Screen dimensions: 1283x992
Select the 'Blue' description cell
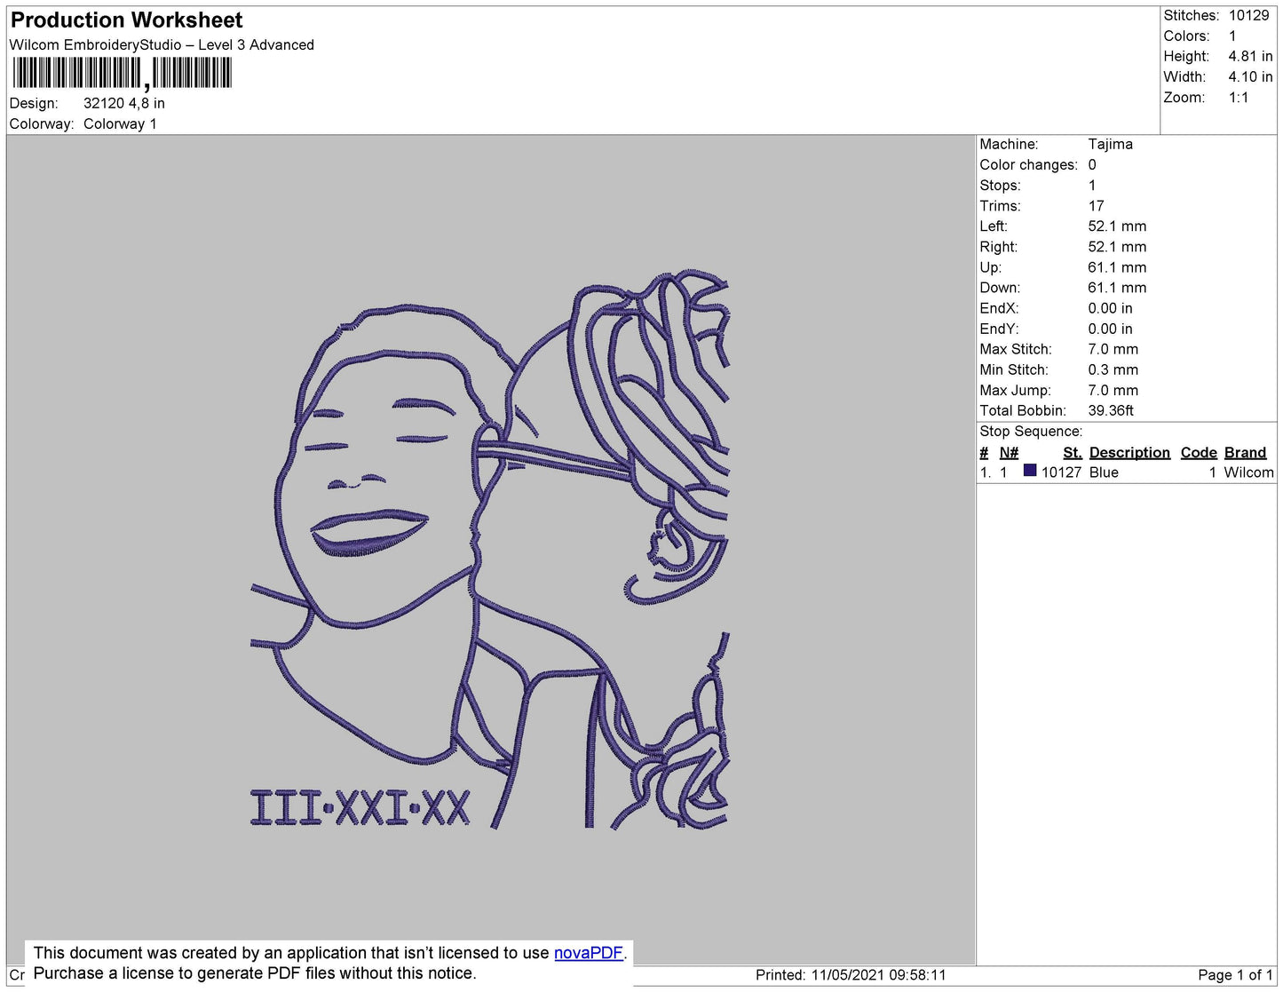tap(1104, 472)
